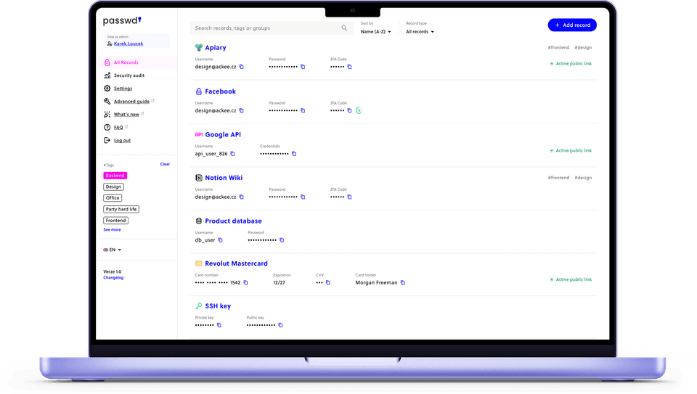Image resolution: width=697 pixels, height=394 pixels.
Task: Copy the Facebook username
Action: [242, 110]
